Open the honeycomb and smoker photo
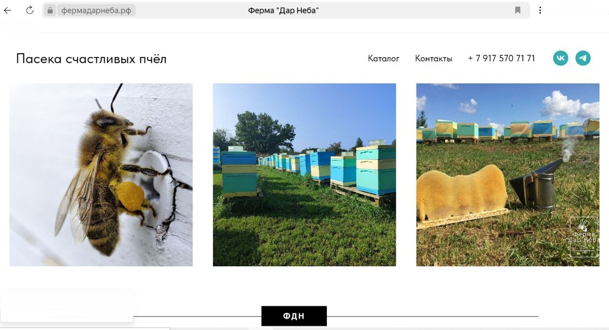Image resolution: width=609 pixels, height=330 pixels. point(508,175)
